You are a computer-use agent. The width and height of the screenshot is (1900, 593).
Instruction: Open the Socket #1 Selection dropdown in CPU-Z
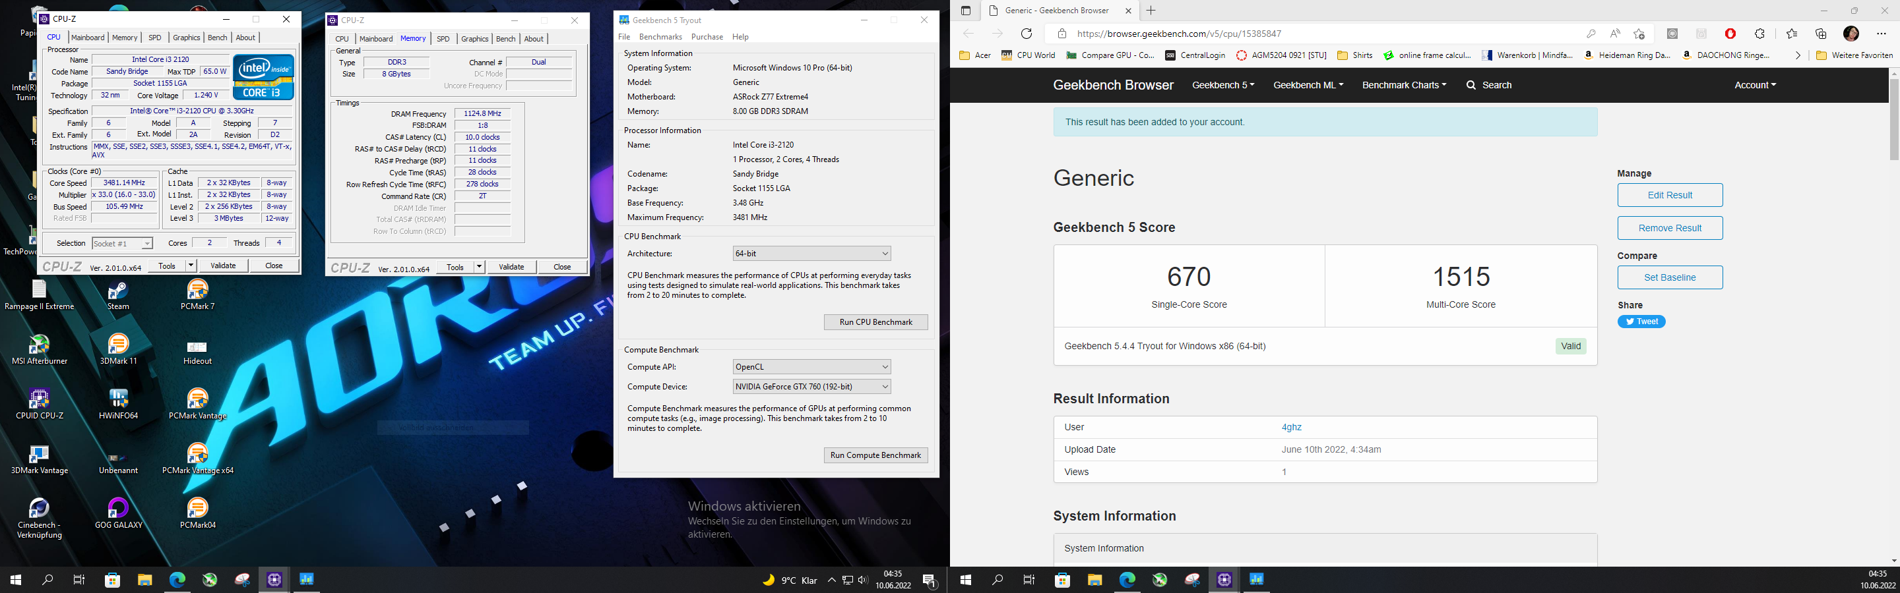[123, 243]
